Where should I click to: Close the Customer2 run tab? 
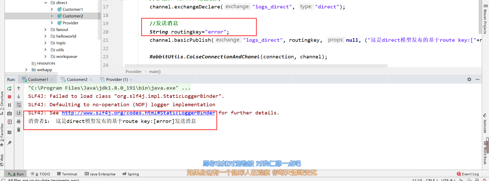[91, 80]
